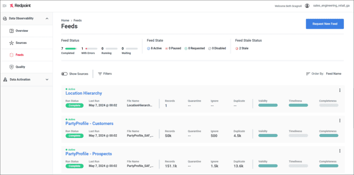Click the Request New Feed button

point(325,24)
